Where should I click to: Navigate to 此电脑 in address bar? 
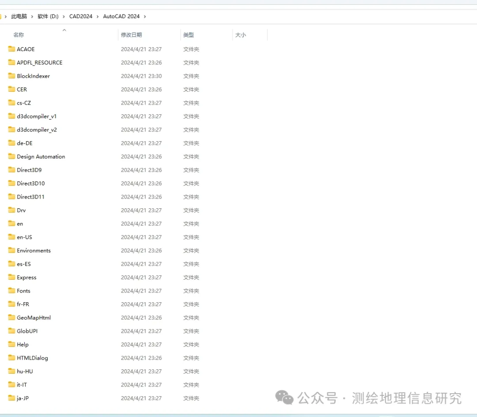(19, 16)
